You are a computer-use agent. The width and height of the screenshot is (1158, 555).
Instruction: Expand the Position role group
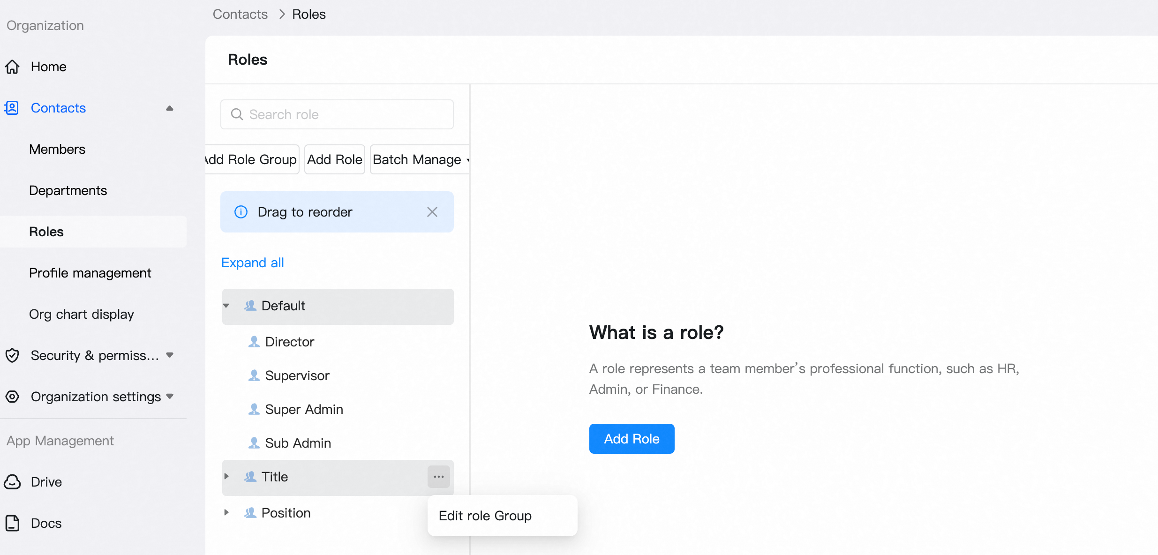tap(226, 512)
